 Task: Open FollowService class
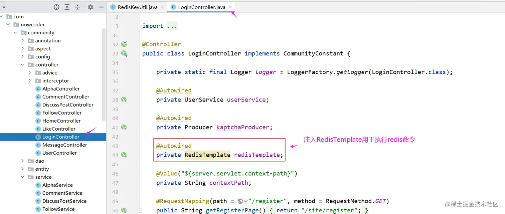pos(58,209)
